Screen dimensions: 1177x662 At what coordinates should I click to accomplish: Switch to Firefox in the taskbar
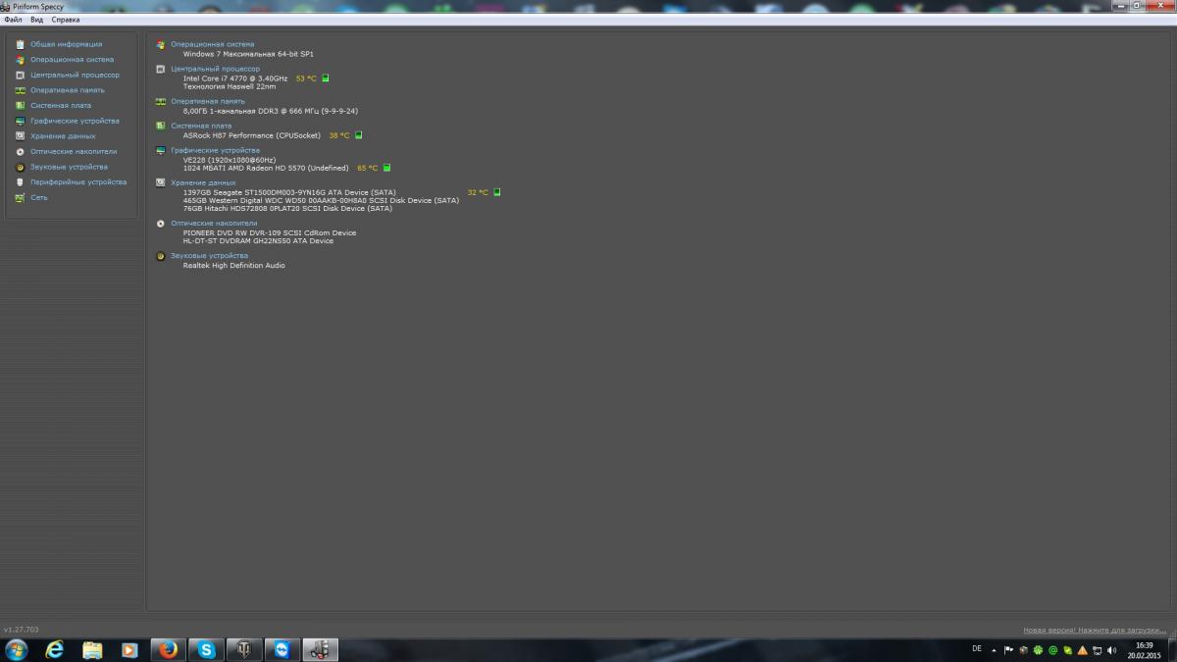(169, 649)
